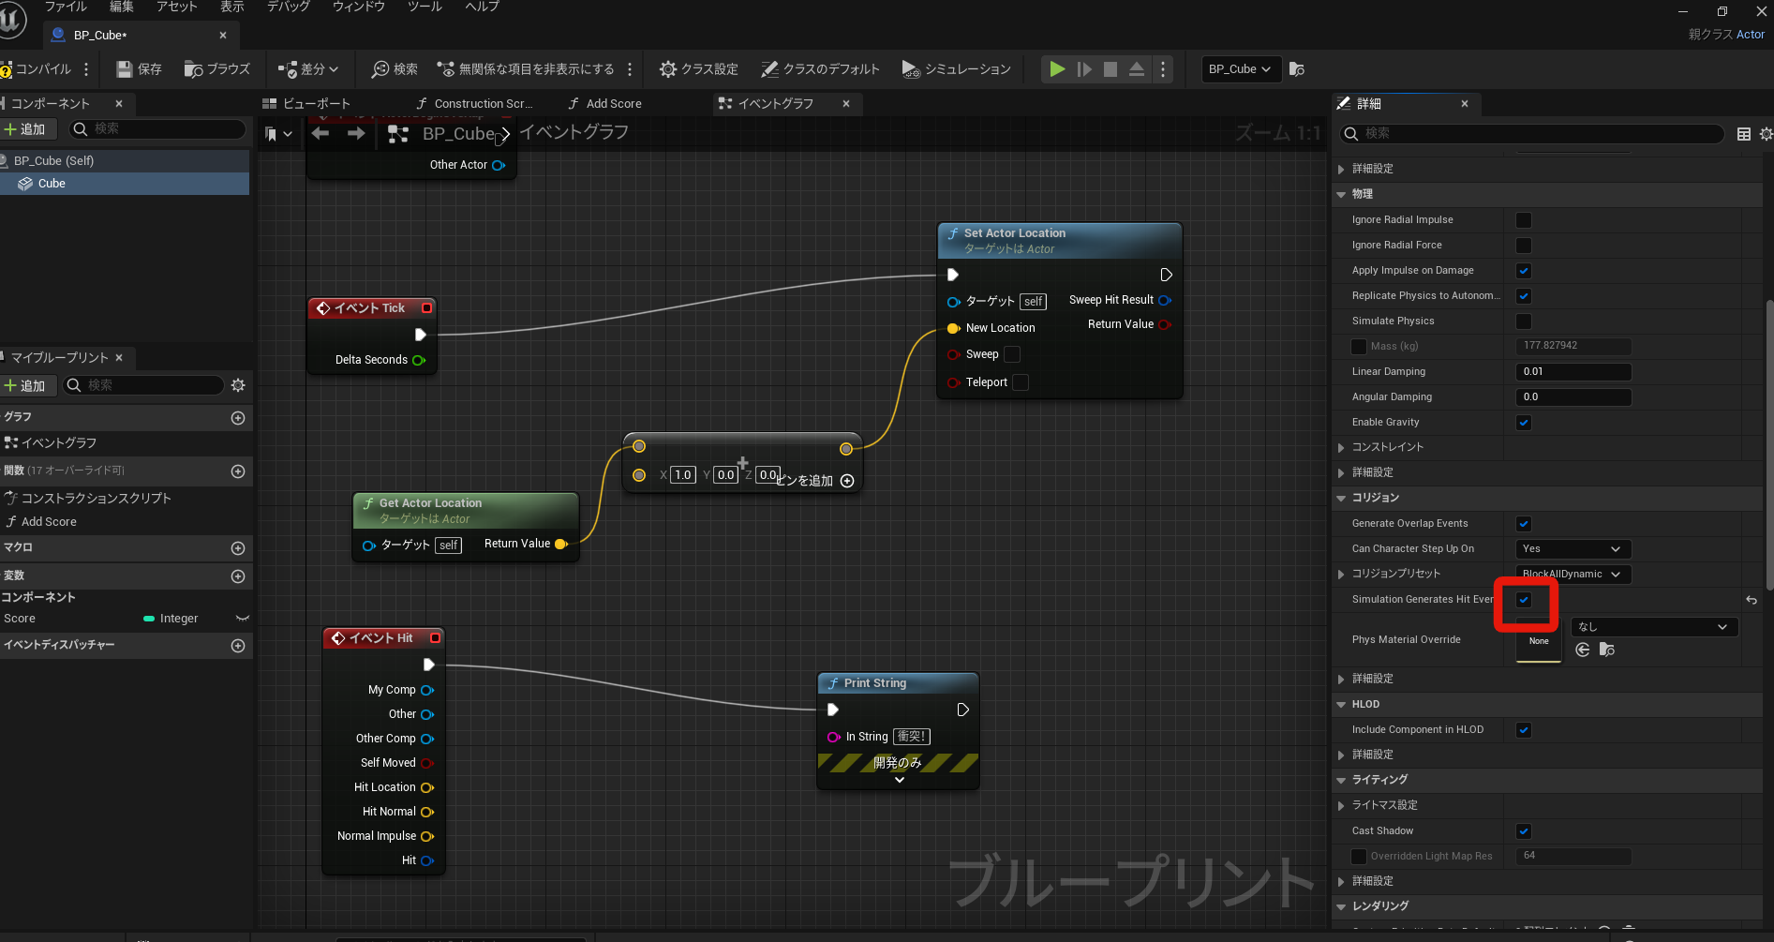Collapse the HLOD section
1774x942 pixels.
pos(1341,705)
